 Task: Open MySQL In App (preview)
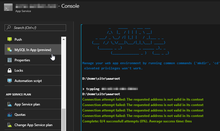[x=33, y=50]
